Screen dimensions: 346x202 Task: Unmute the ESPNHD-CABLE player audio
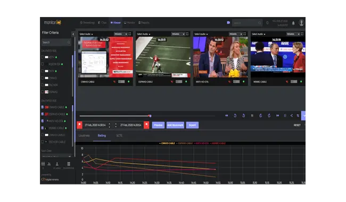172,82
